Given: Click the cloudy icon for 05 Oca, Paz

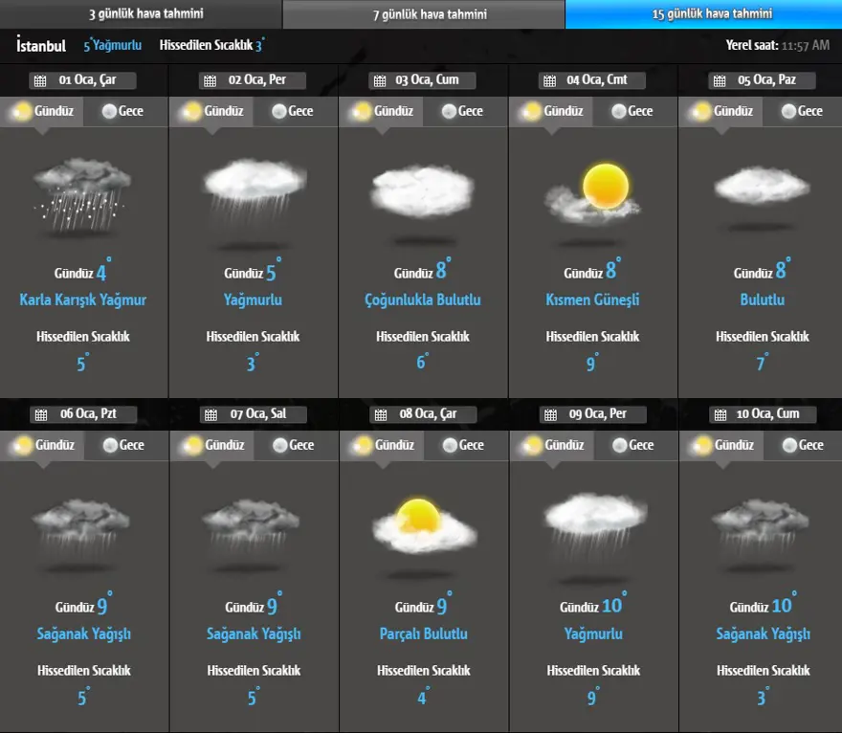Looking at the screenshot, I should tap(762, 186).
